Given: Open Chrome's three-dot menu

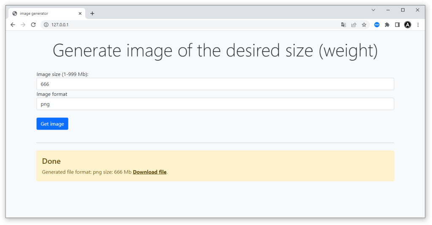Looking at the screenshot, I should [x=418, y=25].
